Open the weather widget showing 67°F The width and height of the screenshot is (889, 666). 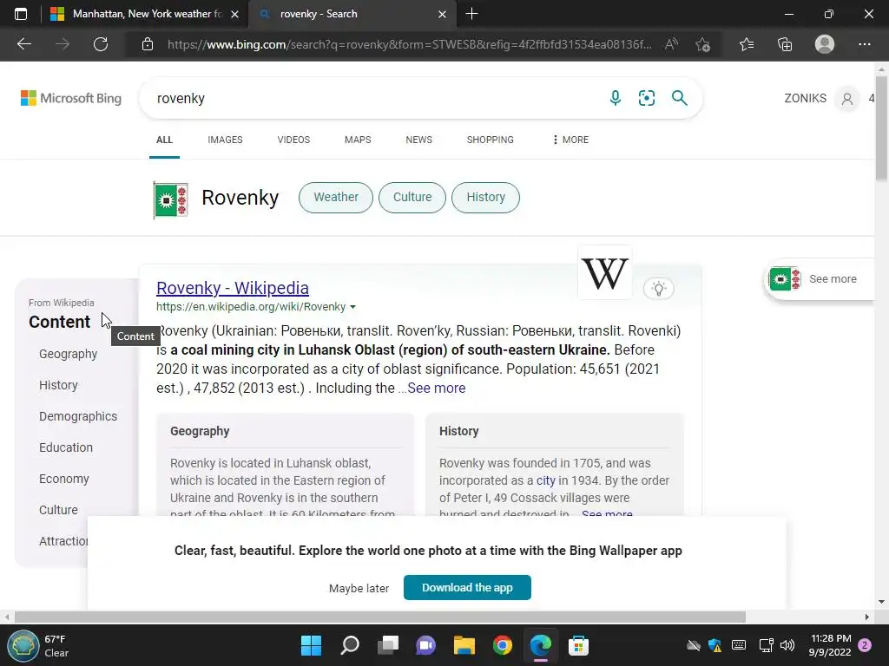tap(40, 645)
